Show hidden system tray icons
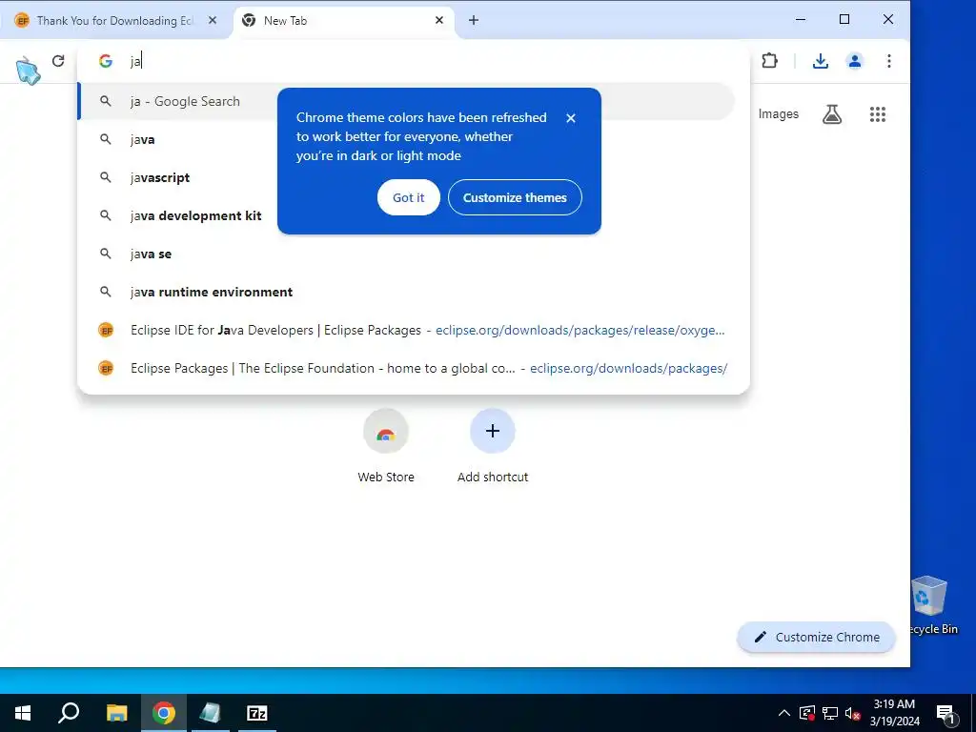This screenshot has width=976, height=732. [784, 713]
